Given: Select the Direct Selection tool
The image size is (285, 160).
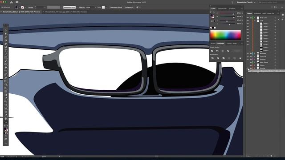Looking at the screenshot, I should 6,34.
